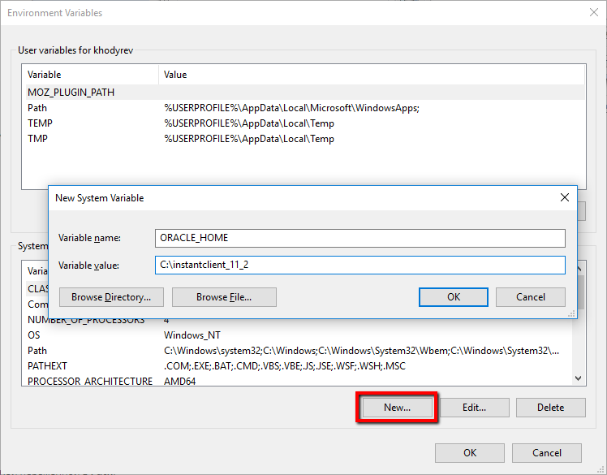Click the Variable value input field

point(359,266)
